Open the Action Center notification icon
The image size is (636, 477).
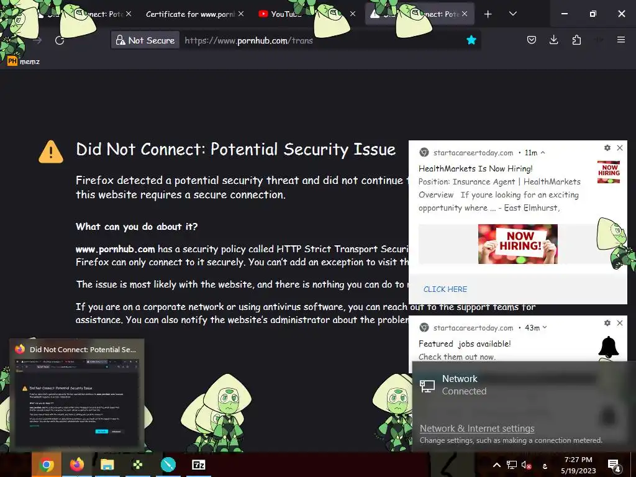pos(614,466)
